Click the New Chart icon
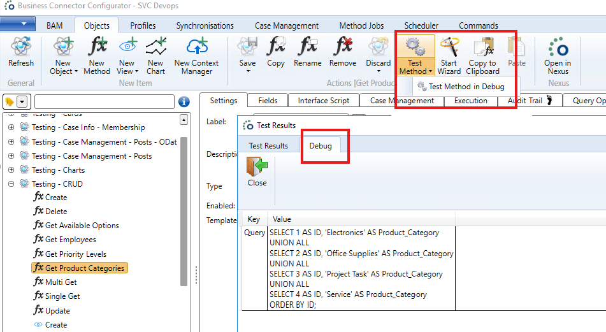This screenshot has height=332, width=606. click(155, 46)
